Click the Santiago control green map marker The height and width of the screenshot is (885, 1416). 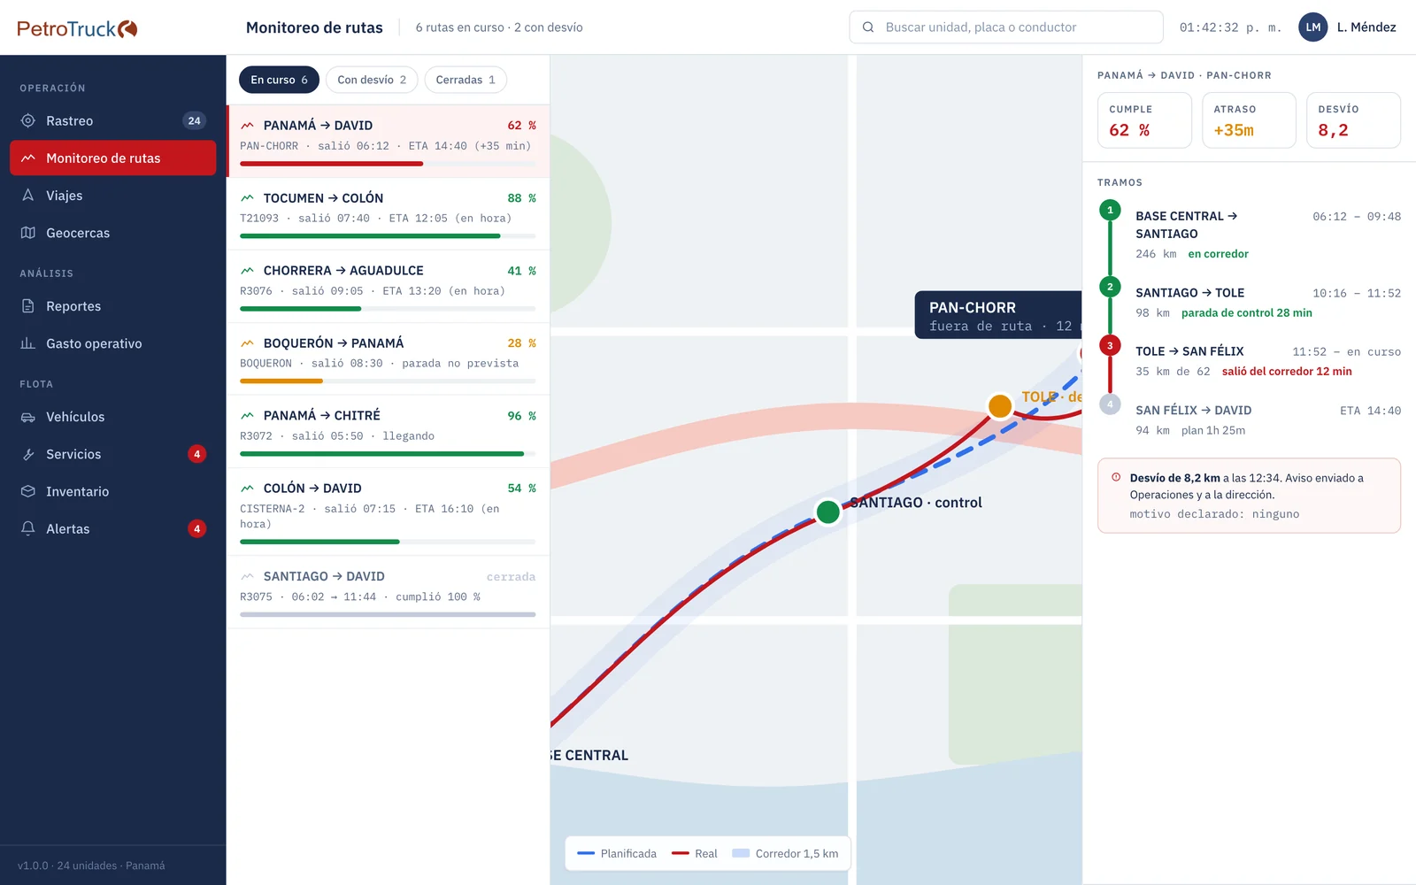pyautogui.click(x=827, y=512)
